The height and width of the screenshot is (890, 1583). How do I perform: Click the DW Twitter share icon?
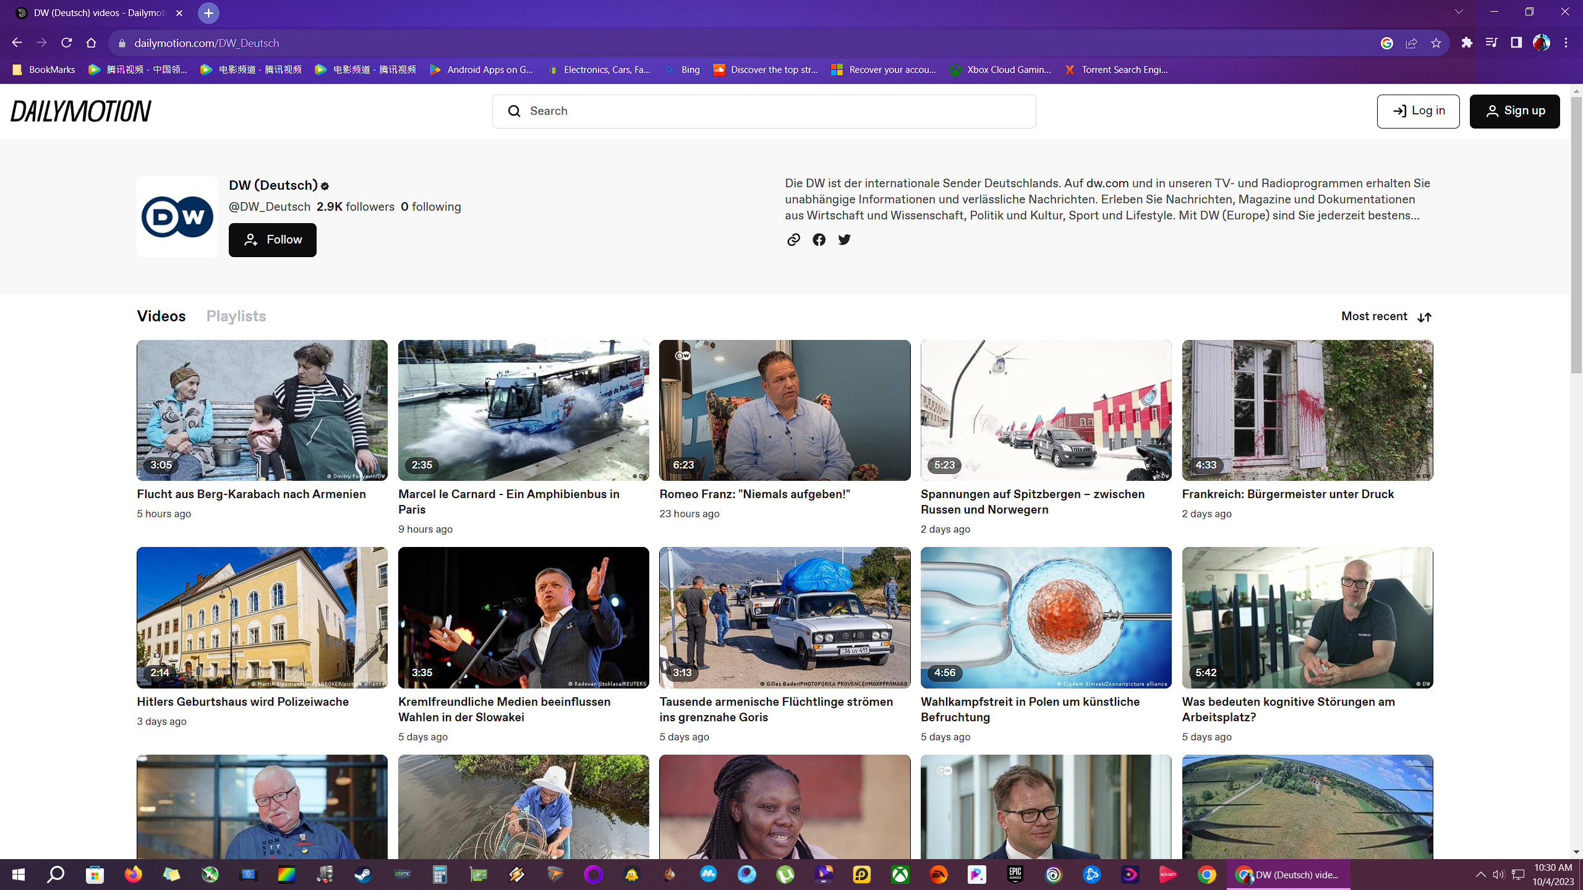[845, 240]
